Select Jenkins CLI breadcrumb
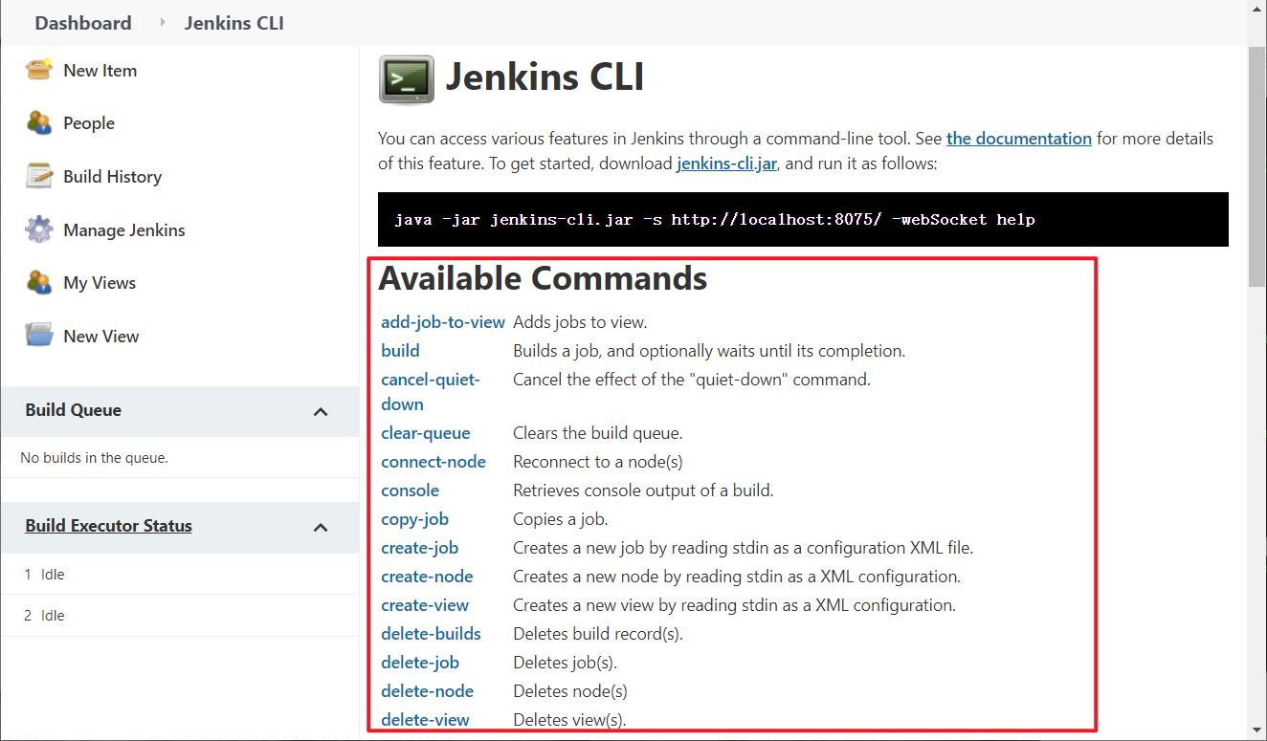This screenshot has width=1267, height=741. 234,23
